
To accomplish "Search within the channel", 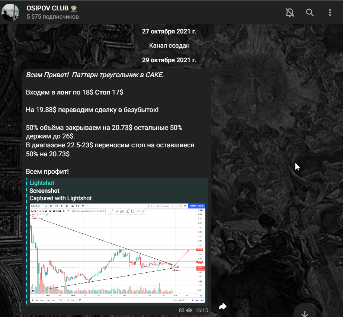I will click(x=310, y=13).
